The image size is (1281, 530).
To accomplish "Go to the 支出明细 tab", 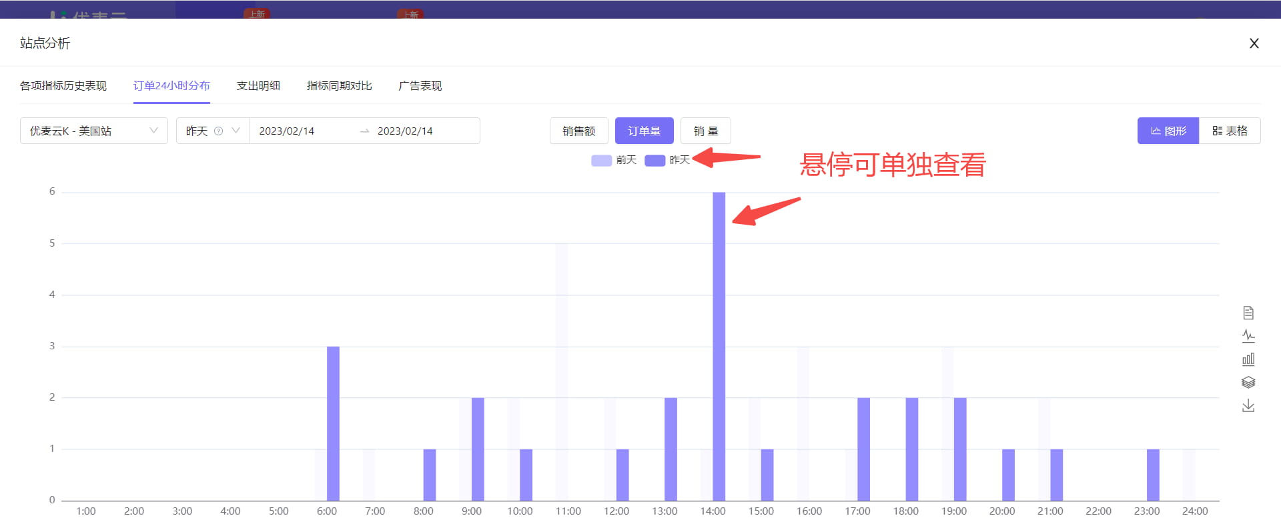I will point(258,86).
